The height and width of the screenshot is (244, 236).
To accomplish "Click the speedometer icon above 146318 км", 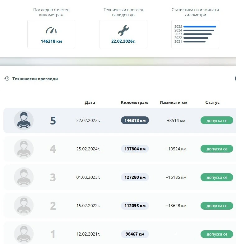I will click(x=51, y=30).
